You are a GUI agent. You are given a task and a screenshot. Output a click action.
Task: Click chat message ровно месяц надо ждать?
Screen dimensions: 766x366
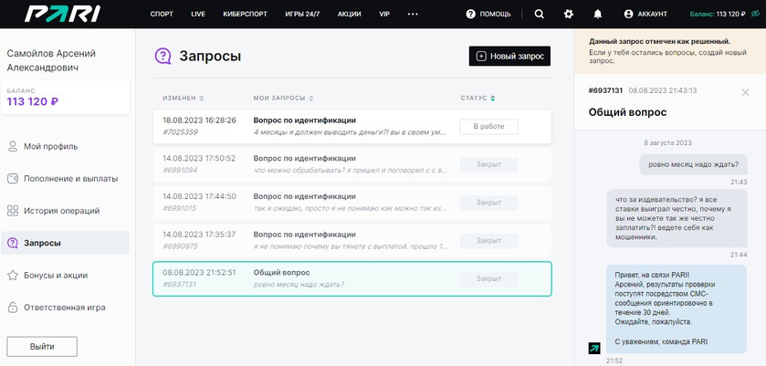(693, 164)
